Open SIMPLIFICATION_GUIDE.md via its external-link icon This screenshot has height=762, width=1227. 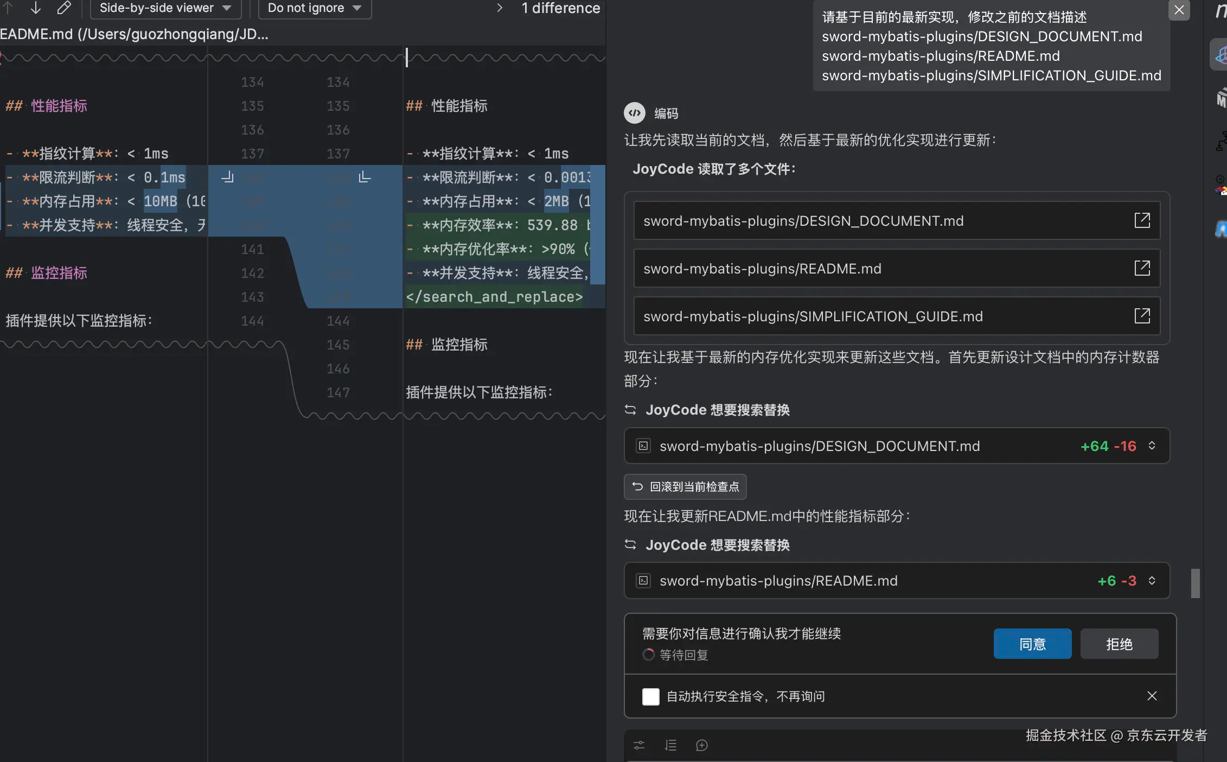tap(1143, 315)
